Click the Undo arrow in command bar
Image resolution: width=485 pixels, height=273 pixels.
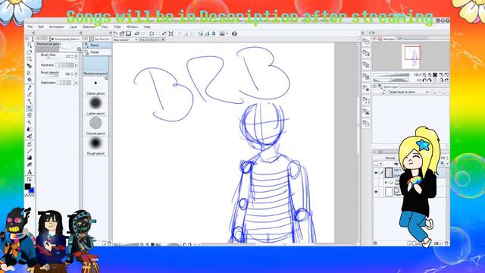coord(136,33)
